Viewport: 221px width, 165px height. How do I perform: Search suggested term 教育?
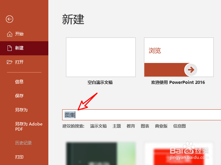[131, 126]
